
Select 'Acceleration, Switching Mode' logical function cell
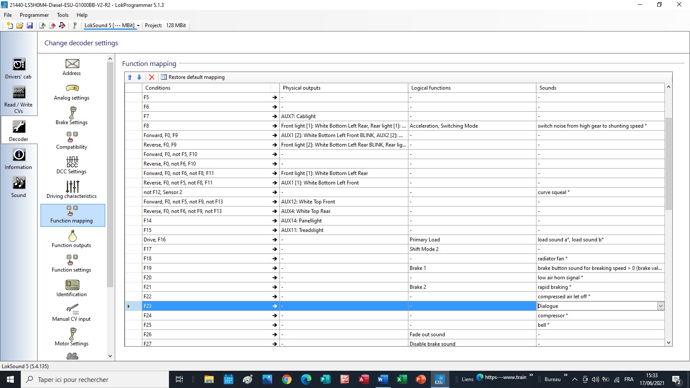(x=472, y=126)
